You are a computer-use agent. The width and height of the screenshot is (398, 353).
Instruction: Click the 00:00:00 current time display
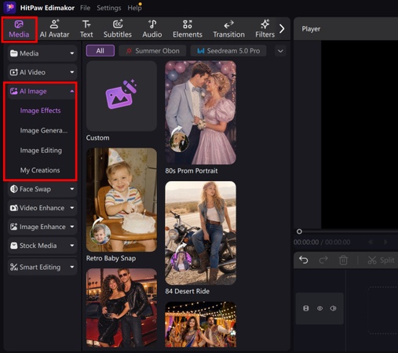click(306, 242)
